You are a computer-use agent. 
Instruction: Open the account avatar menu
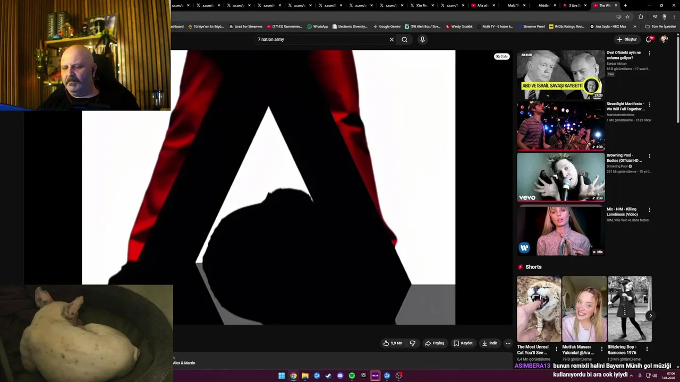(x=664, y=39)
